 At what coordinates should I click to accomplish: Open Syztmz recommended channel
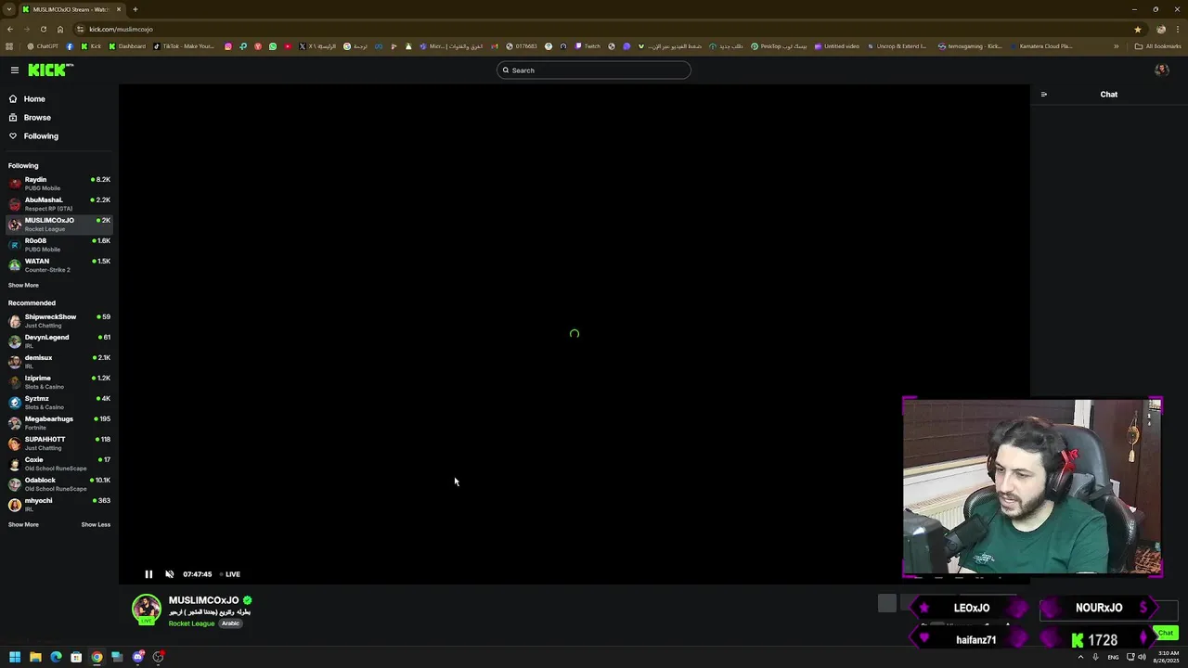pos(59,403)
